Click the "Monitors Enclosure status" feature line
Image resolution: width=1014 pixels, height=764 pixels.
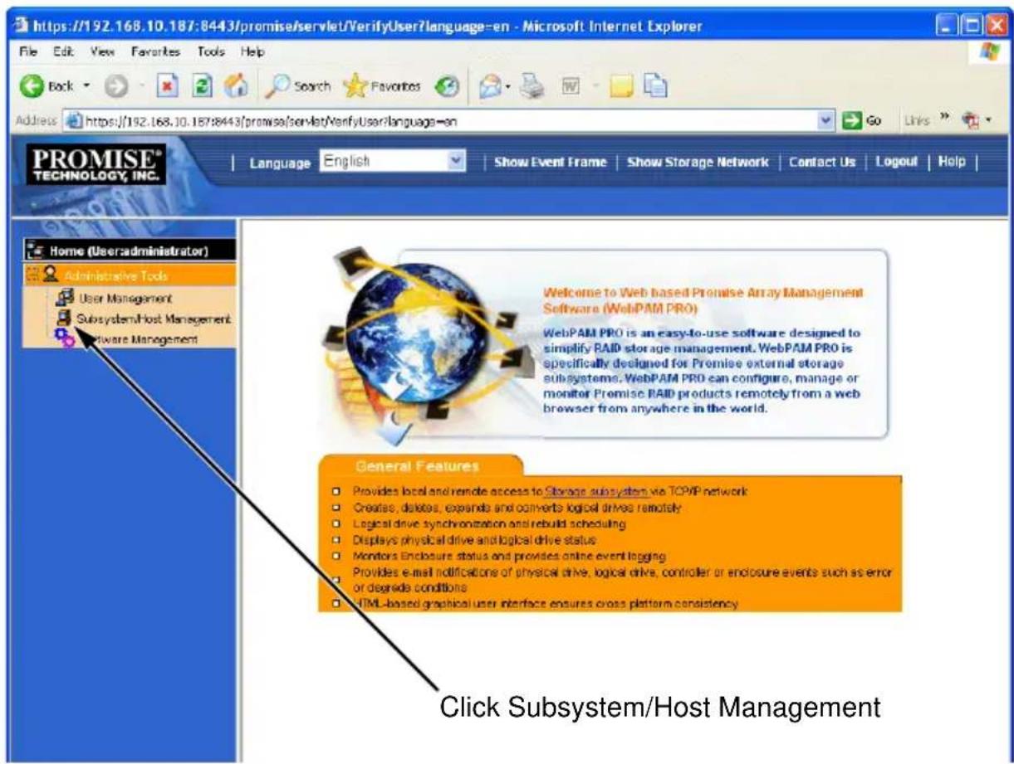click(509, 556)
